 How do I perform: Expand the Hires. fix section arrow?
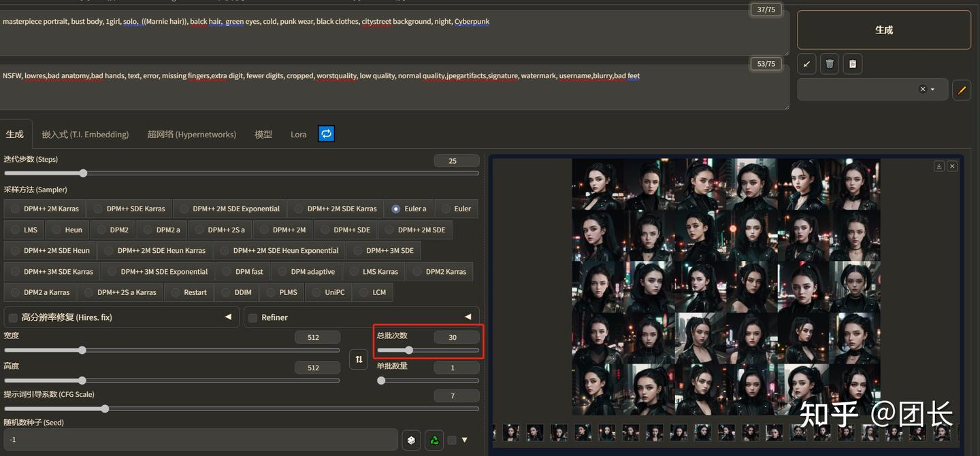point(228,317)
